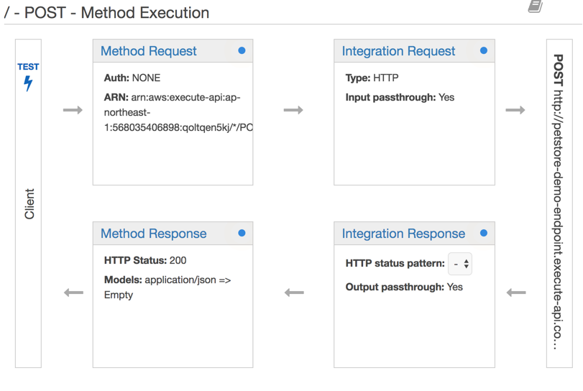The image size is (583, 391).
Task: Open the Integration Request settings link
Action: pyautogui.click(x=398, y=51)
